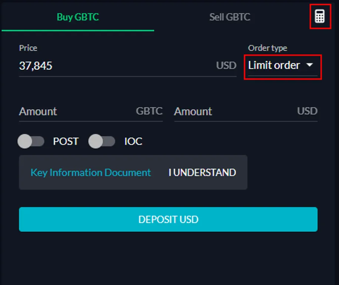The width and height of the screenshot is (339, 285).
Task: Click the USD unit in Amount field
Action: click(x=307, y=111)
